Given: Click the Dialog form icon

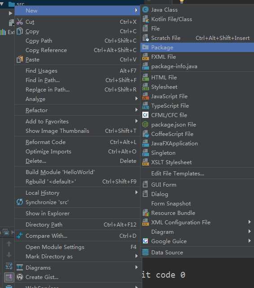Looking at the screenshot, I should pos(145,194).
